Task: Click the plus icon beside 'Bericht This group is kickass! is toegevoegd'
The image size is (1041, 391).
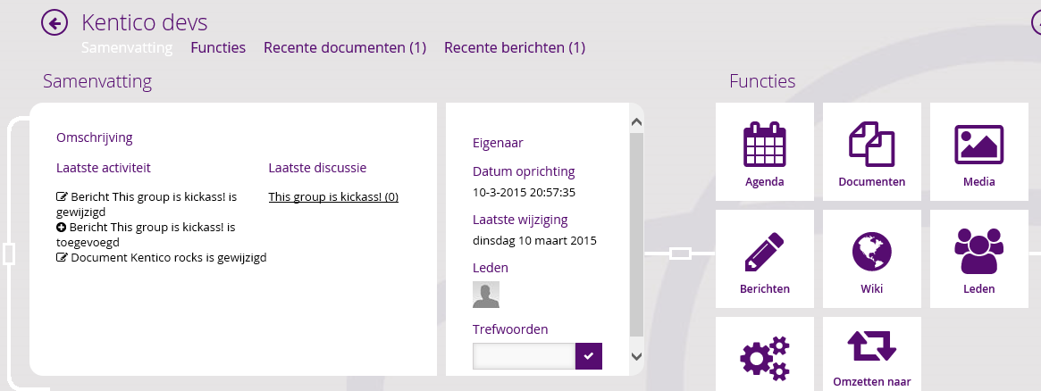Action: coord(62,228)
